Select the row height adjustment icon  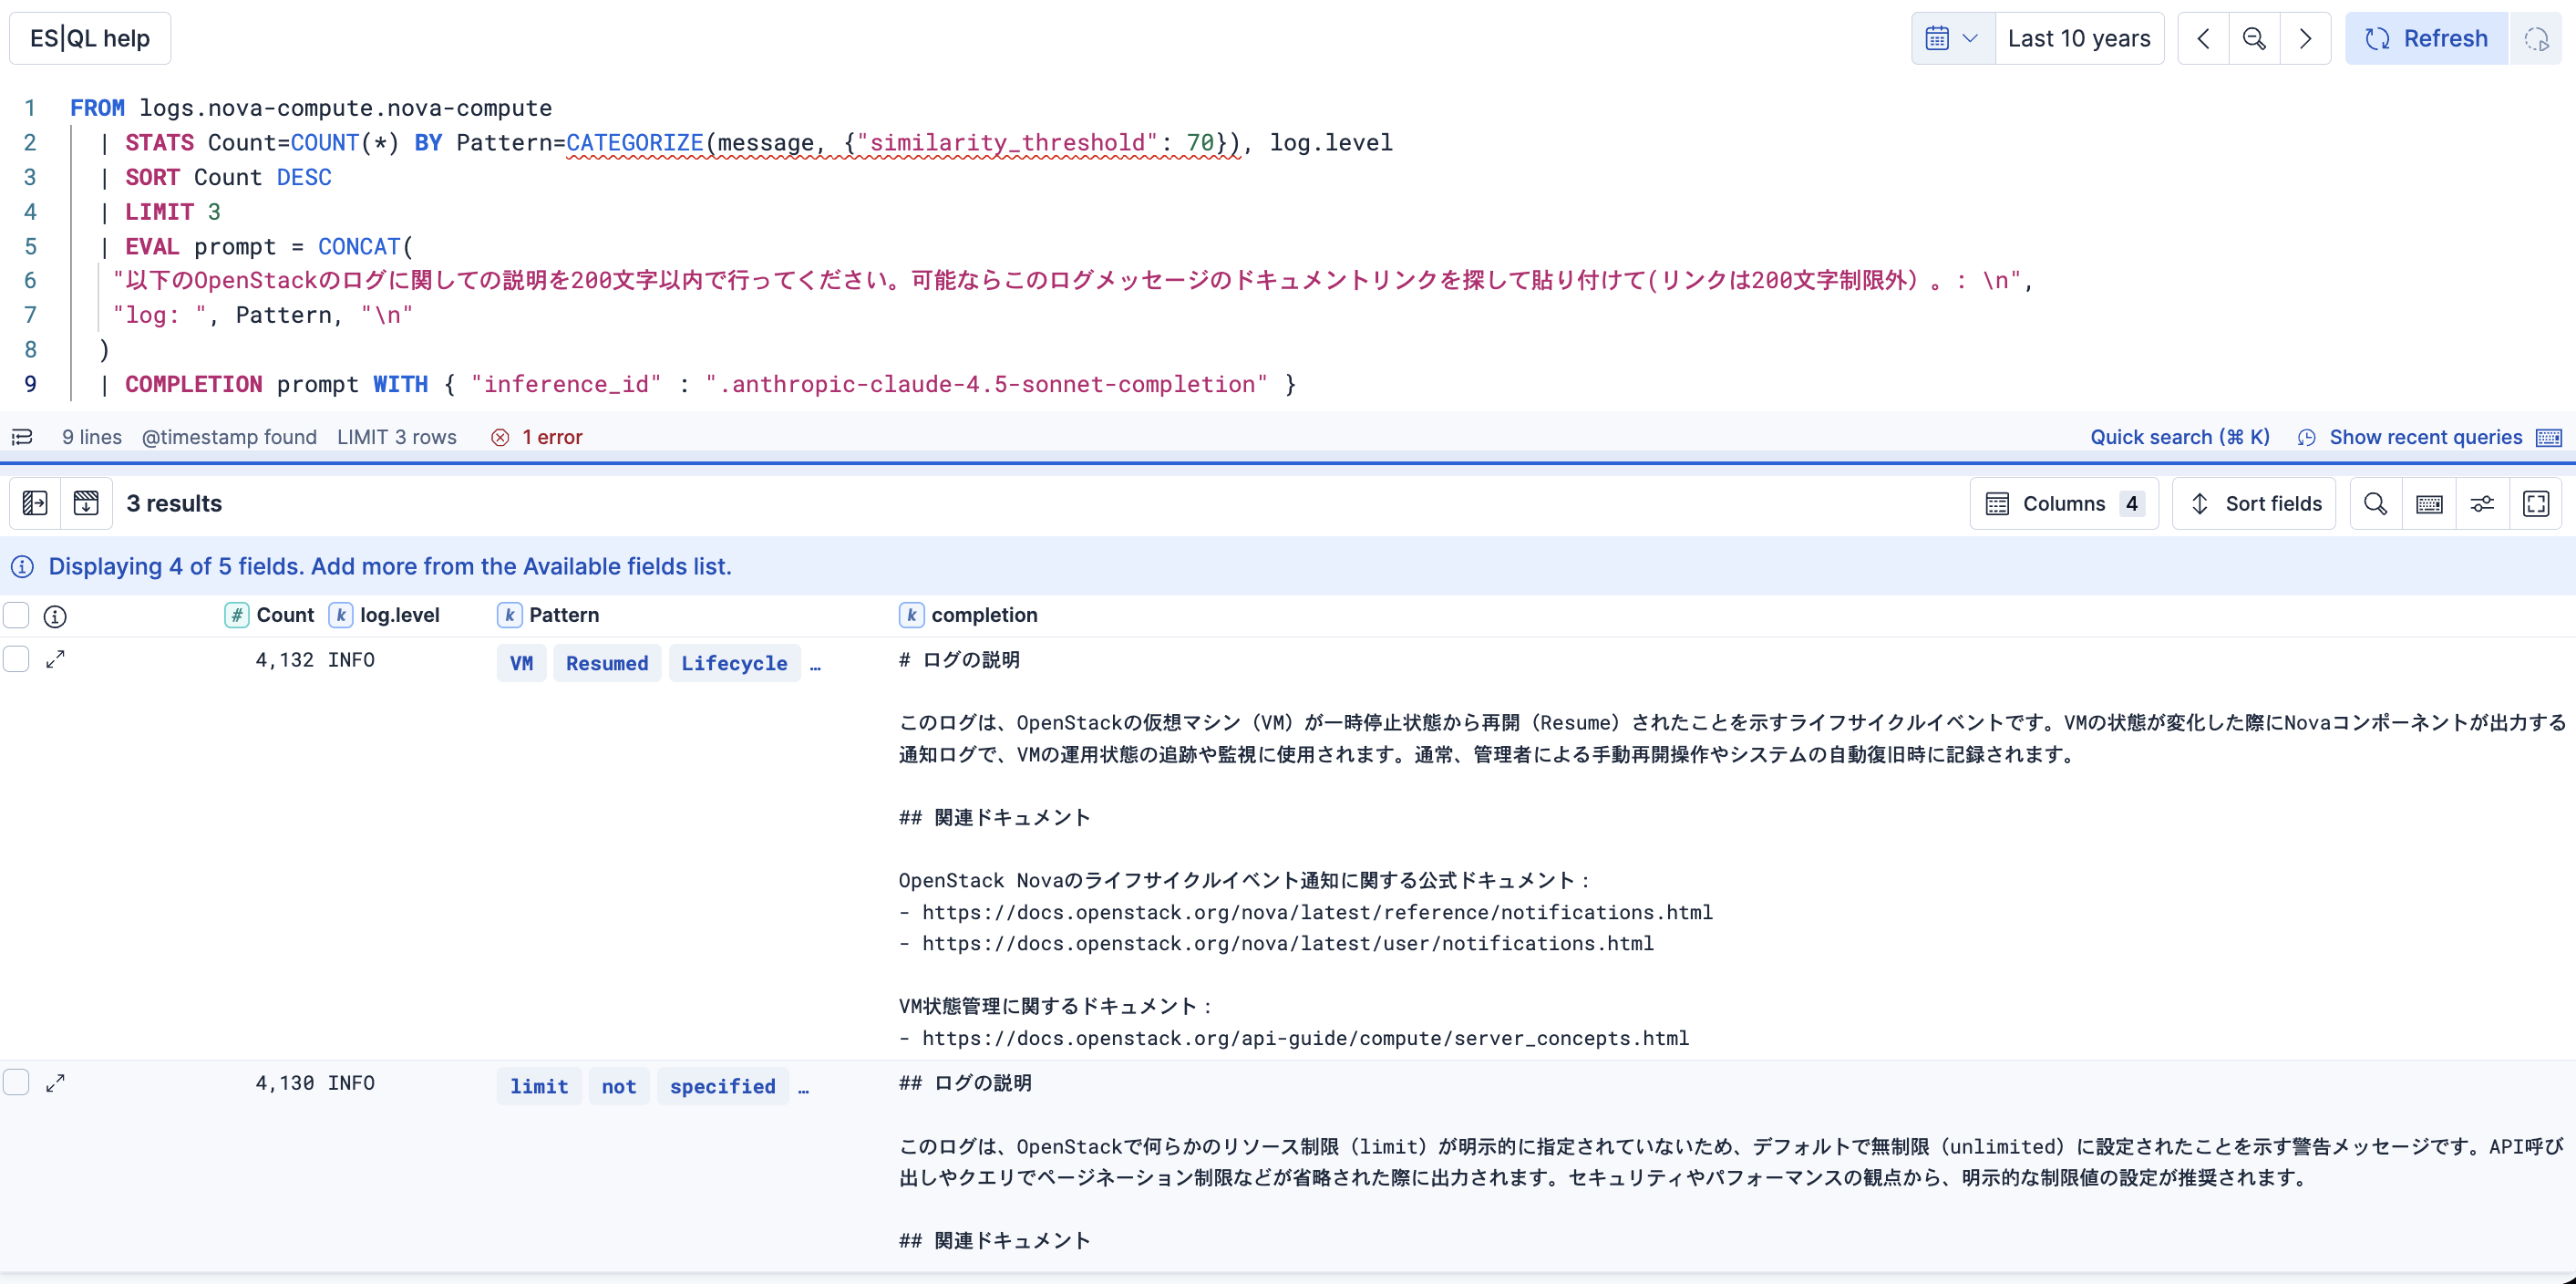pyautogui.click(x=87, y=503)
